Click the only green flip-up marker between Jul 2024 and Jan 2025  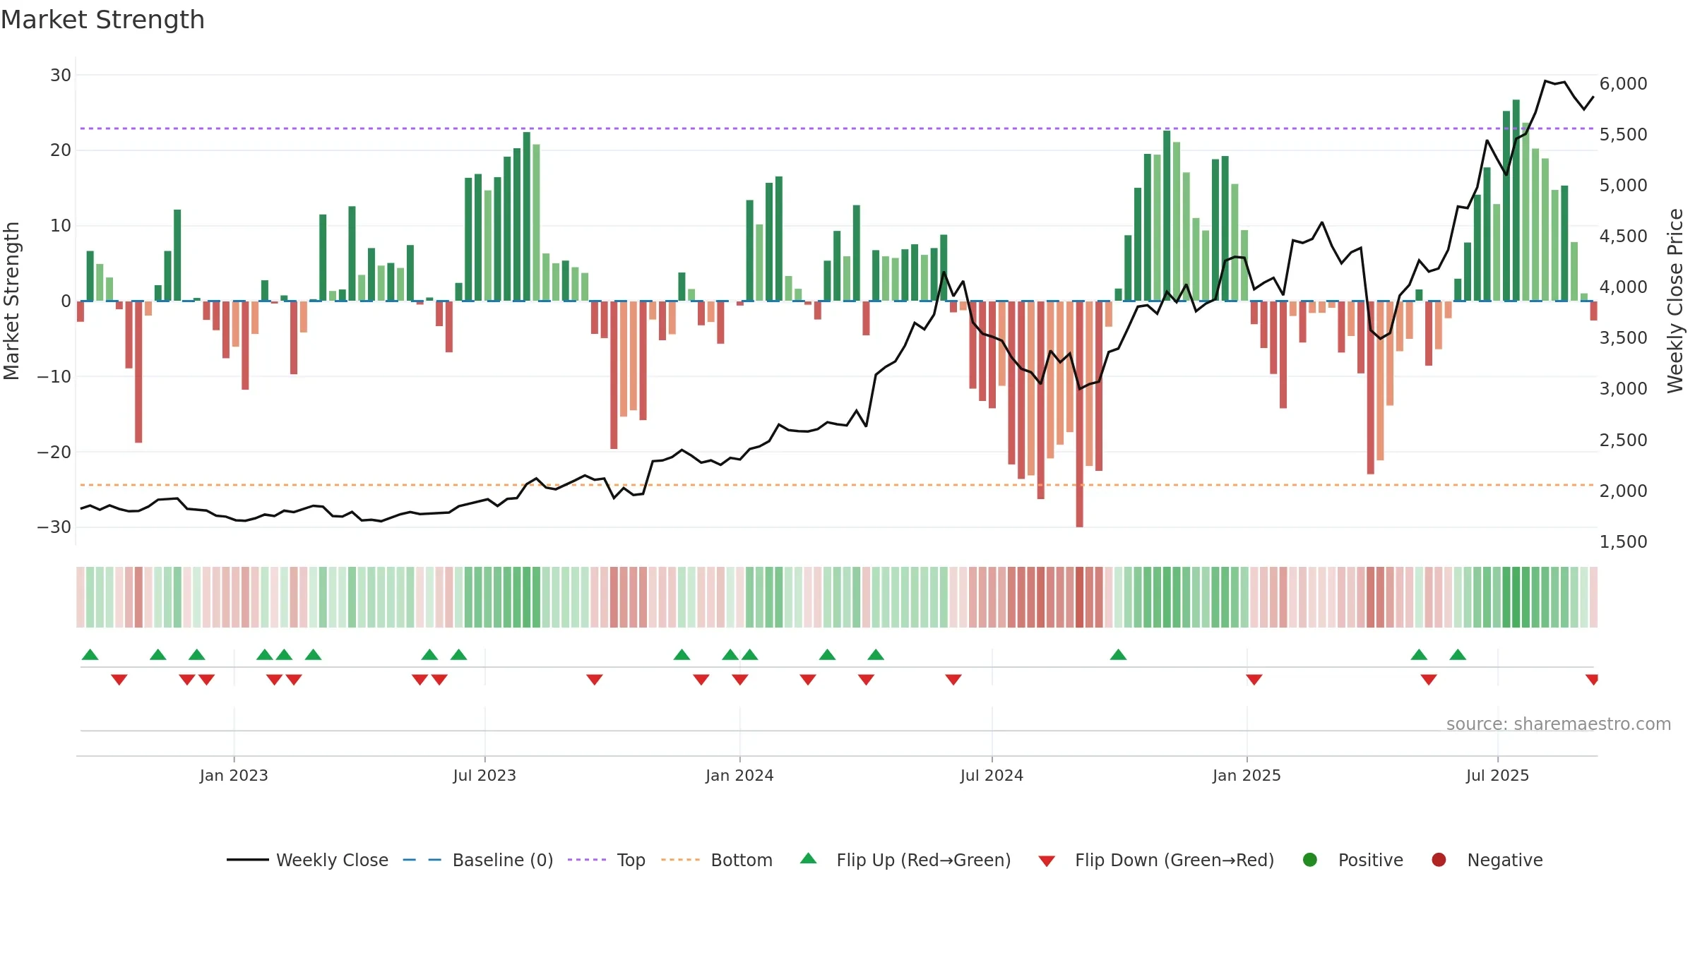(x=1118, y=654)
